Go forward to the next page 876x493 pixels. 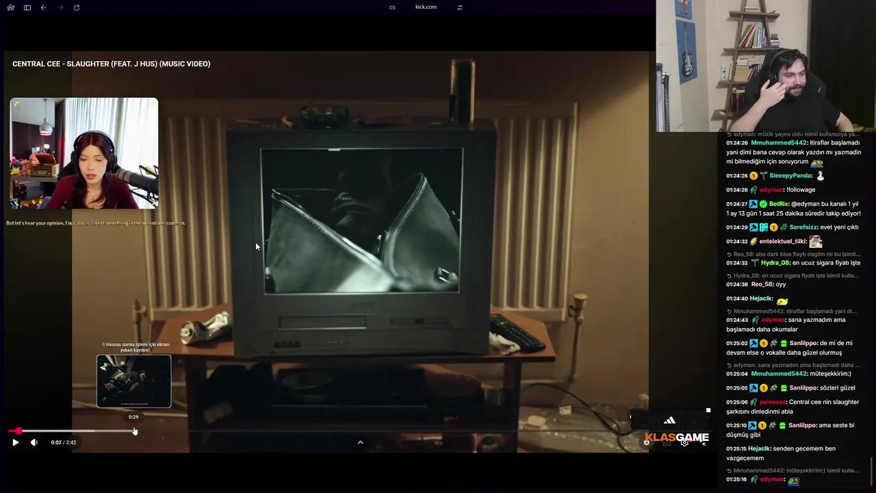coord(60,8)
